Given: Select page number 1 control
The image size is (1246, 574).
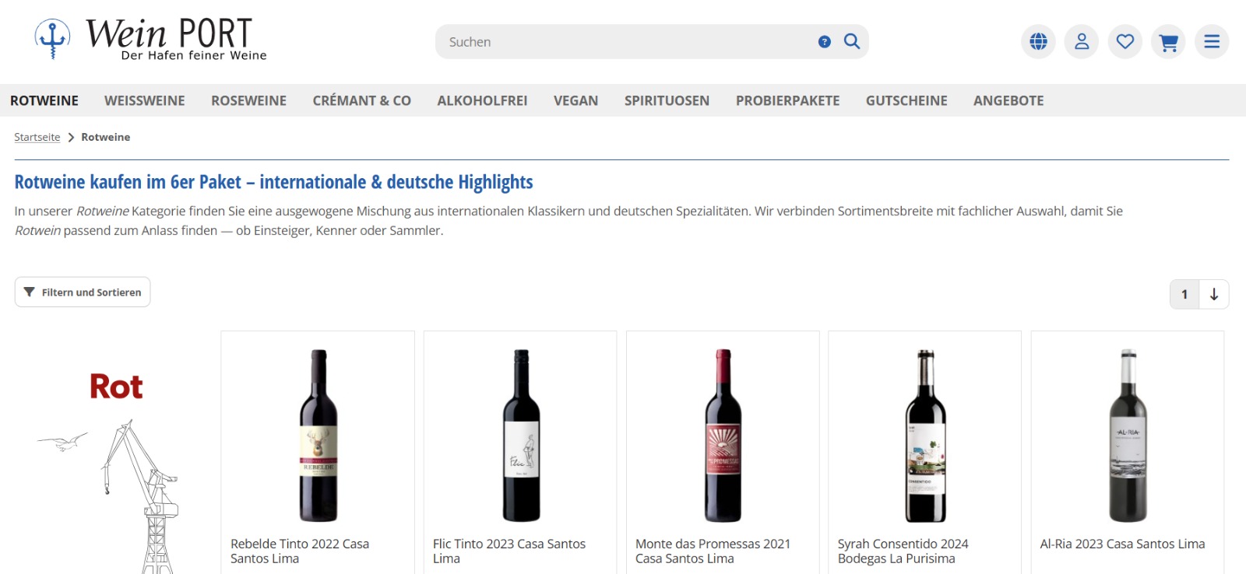Looking at the screenshot, I should click(x=1184, y=294).
